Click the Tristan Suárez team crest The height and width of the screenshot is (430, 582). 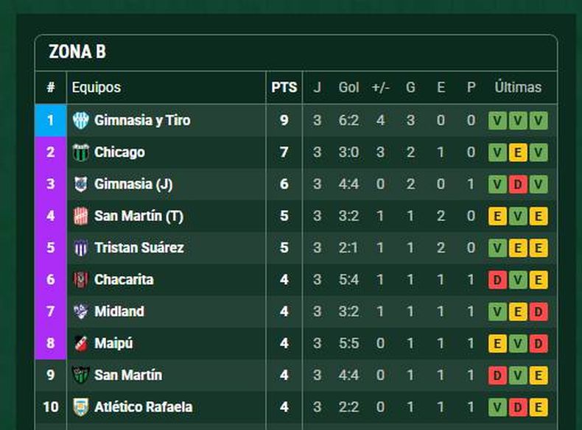point(80,248)
